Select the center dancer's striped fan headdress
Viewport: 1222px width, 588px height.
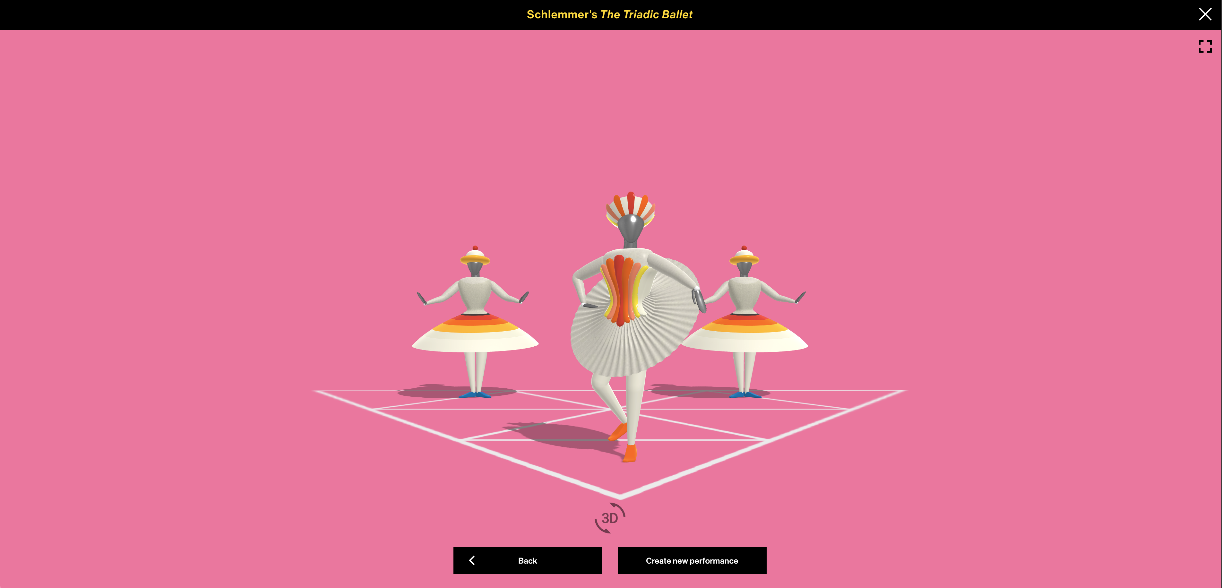coord(631,205)
